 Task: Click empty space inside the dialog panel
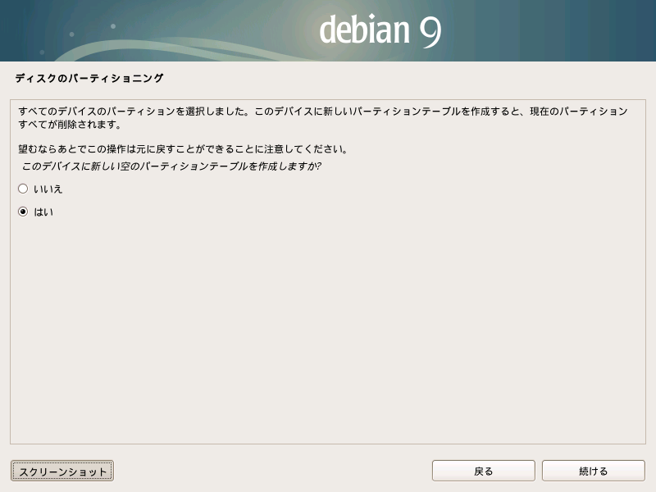coord(328,328)
